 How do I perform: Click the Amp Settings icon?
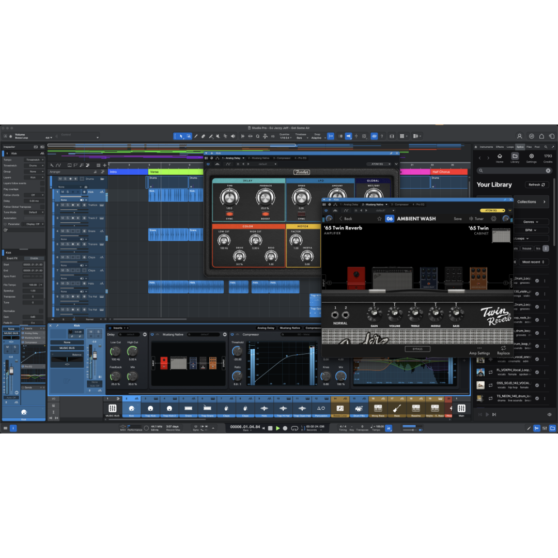click(479, 348)
